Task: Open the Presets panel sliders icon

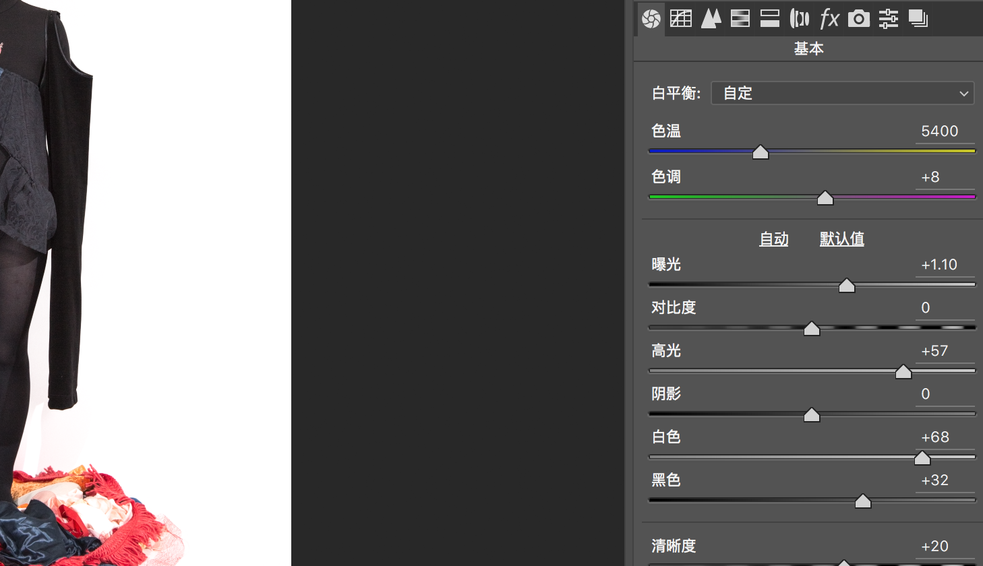Action: (x=889, y=19)
